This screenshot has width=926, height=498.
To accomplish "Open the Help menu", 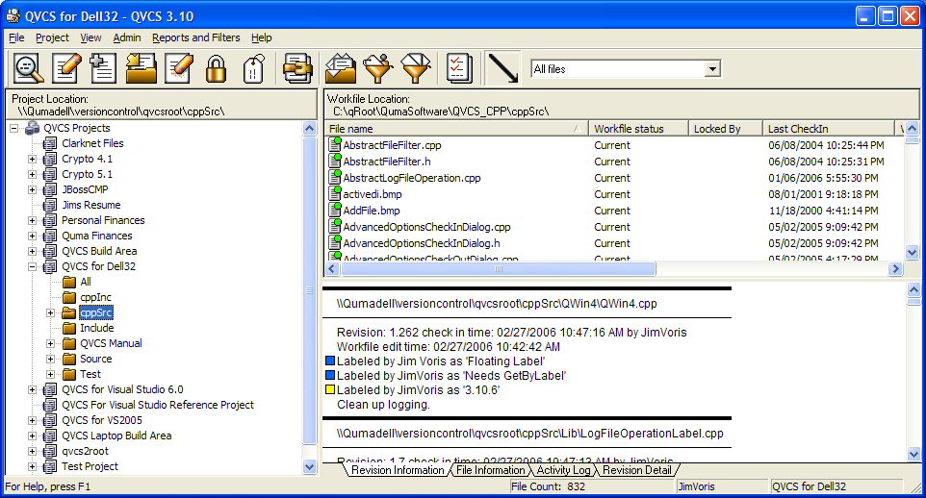I will pyautogui.click(x=262, y=37).
